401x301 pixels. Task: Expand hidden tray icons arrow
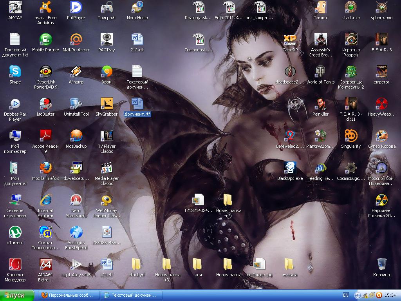(357, 296)
